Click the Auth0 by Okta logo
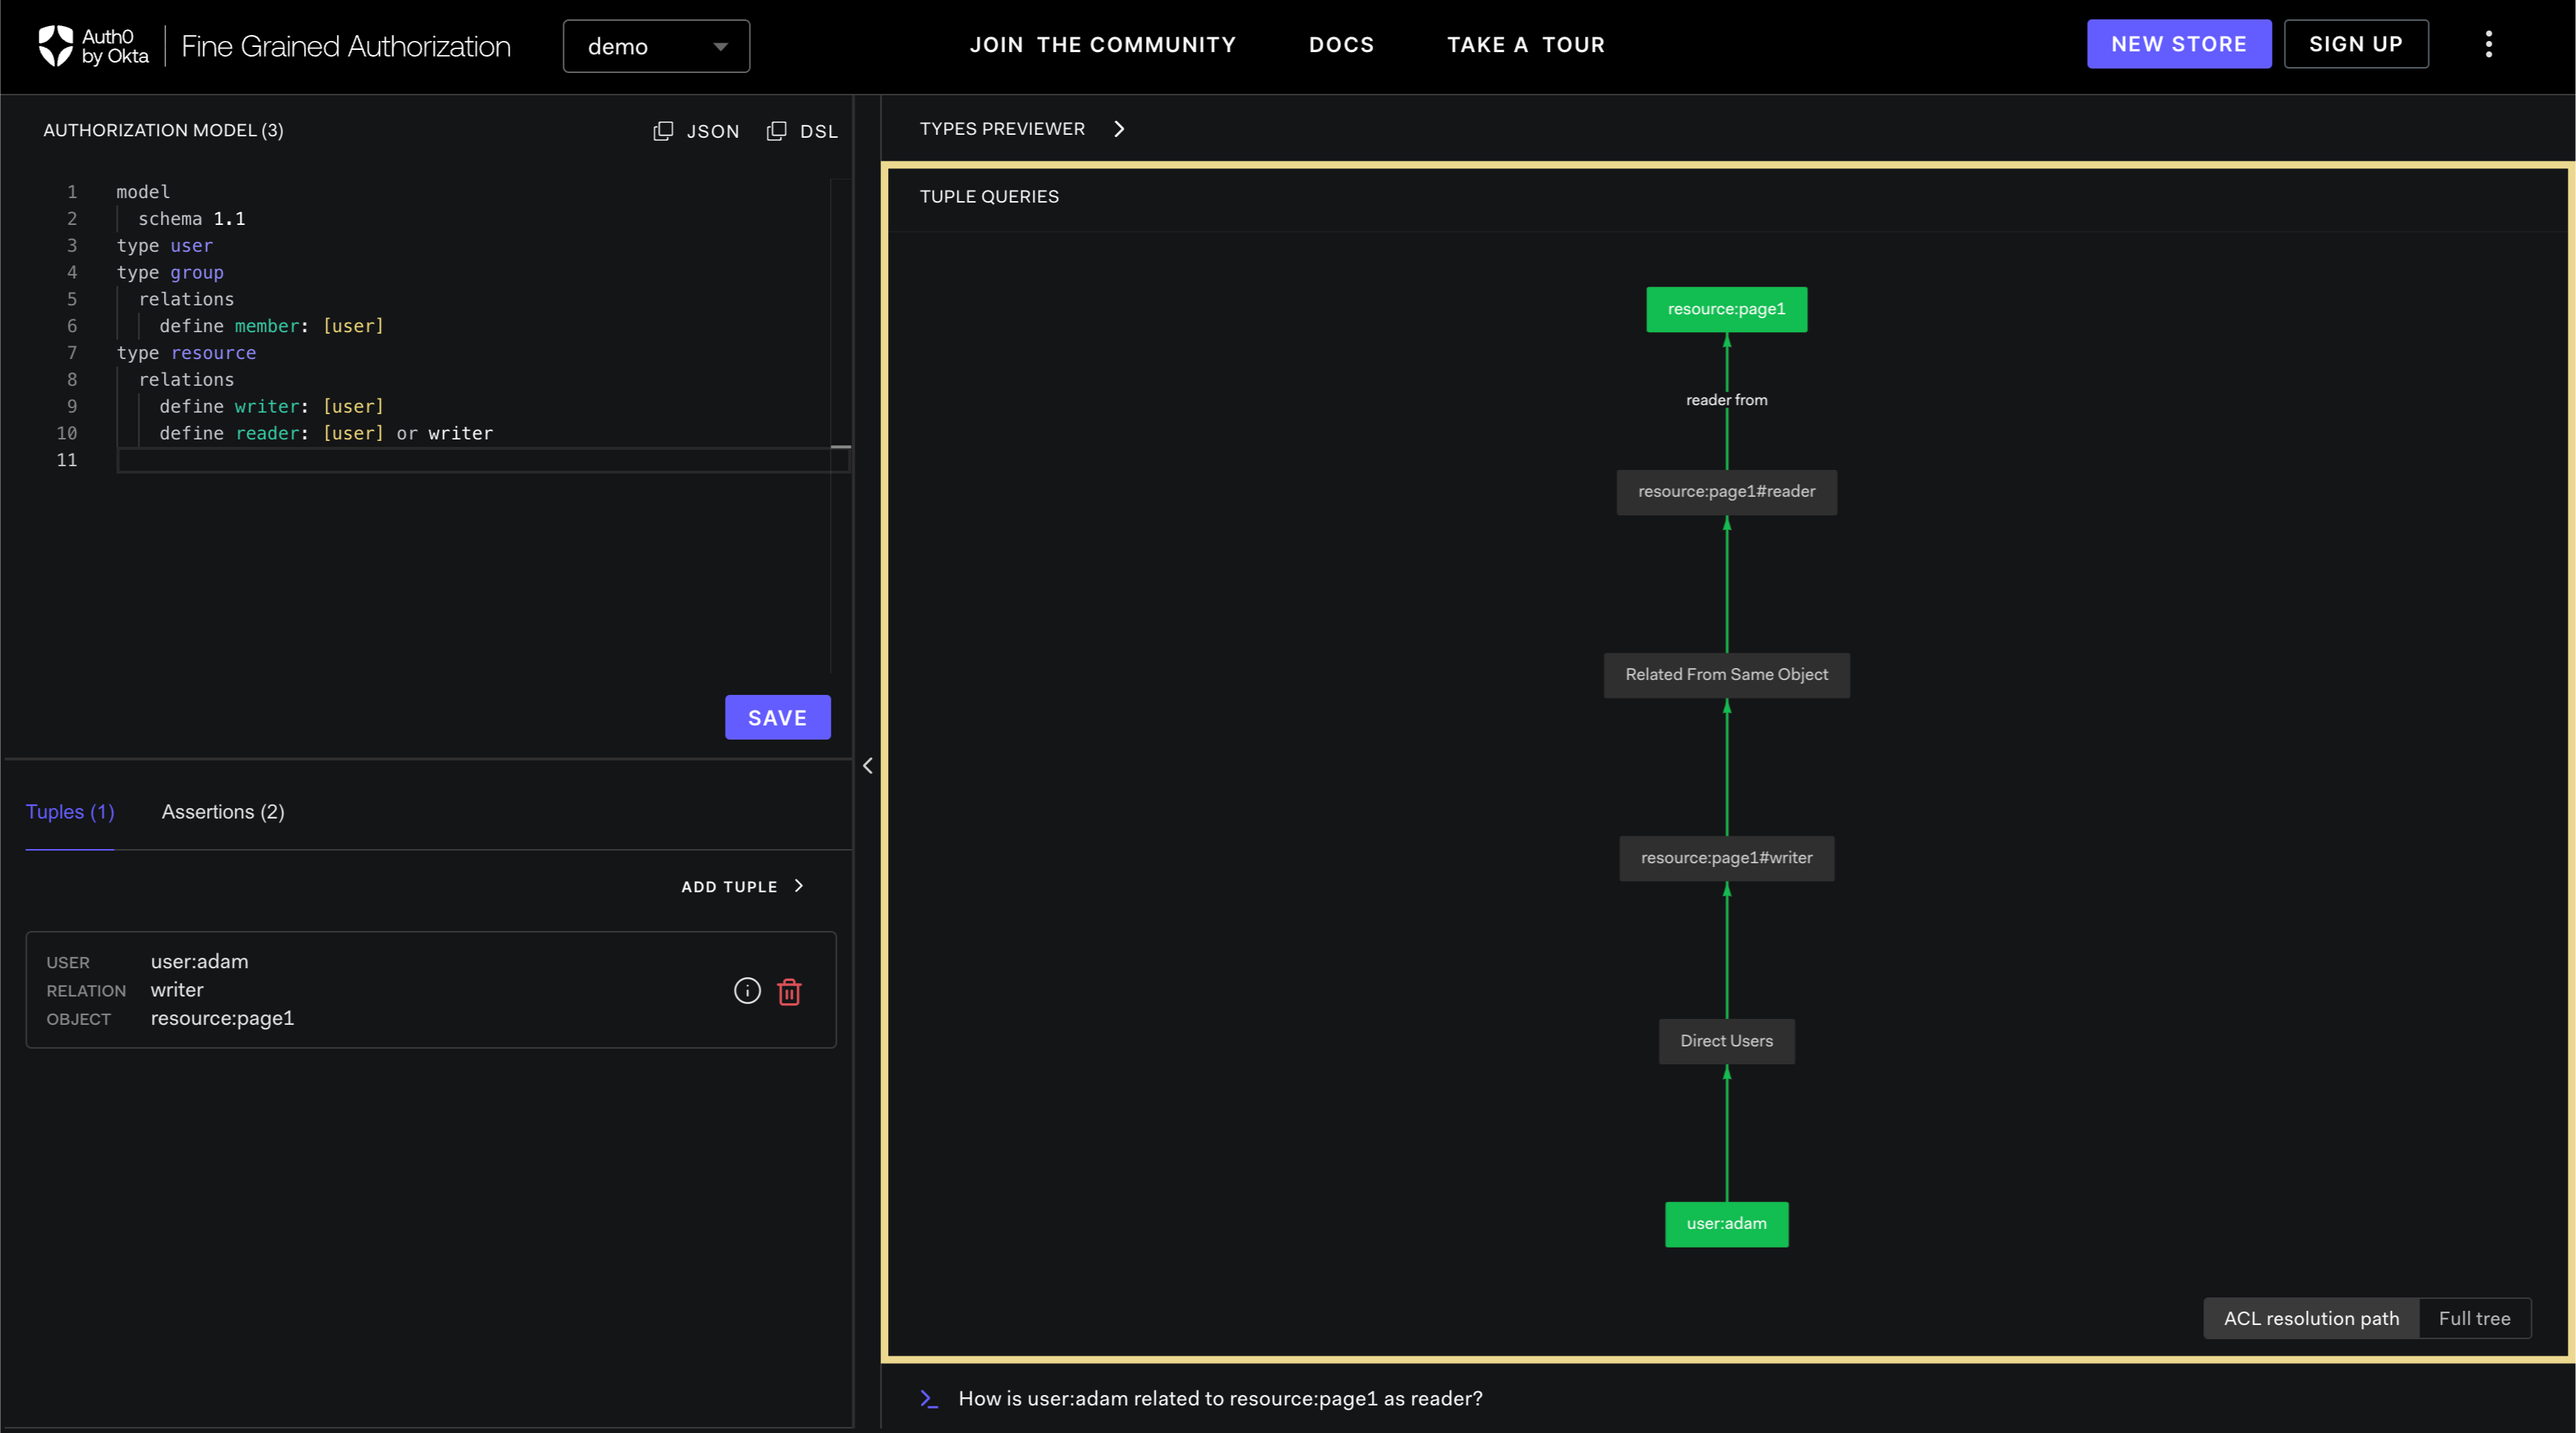2576x1433 pixels. (93, 46)
